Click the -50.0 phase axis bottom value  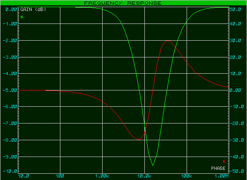(237, 171)
